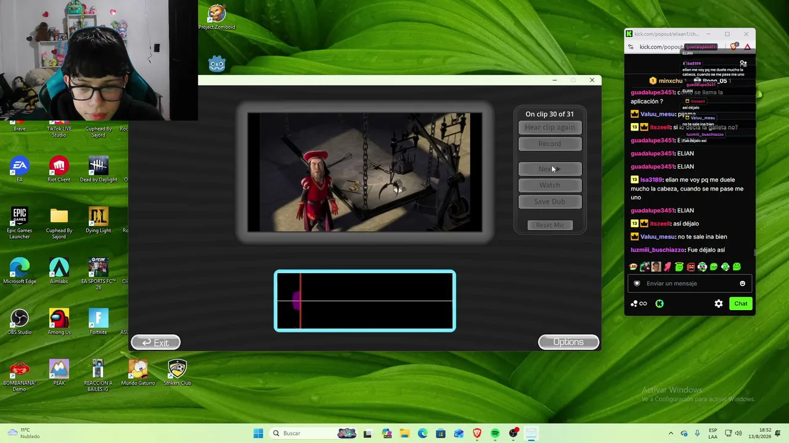Open the Options button in the dub app
This screenshot has width=789, height=443.
point(568,342)
